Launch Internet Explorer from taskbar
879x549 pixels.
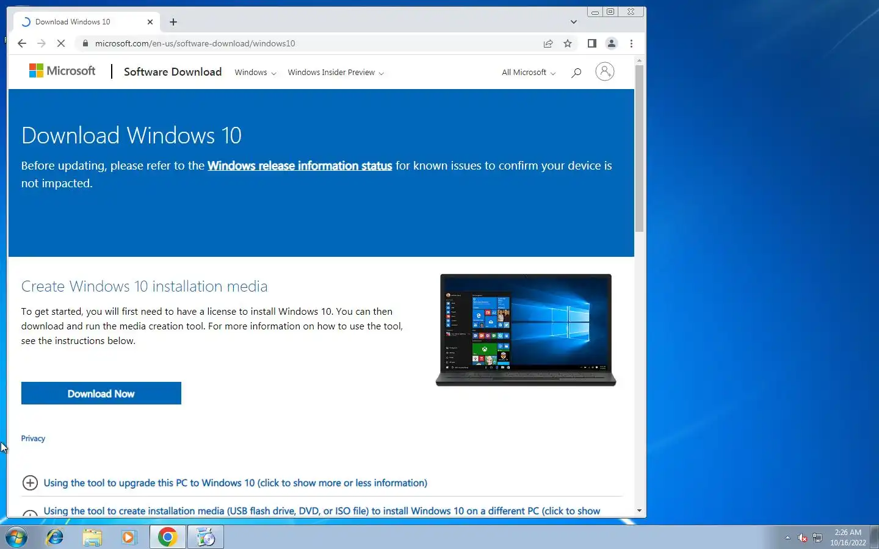55,537
